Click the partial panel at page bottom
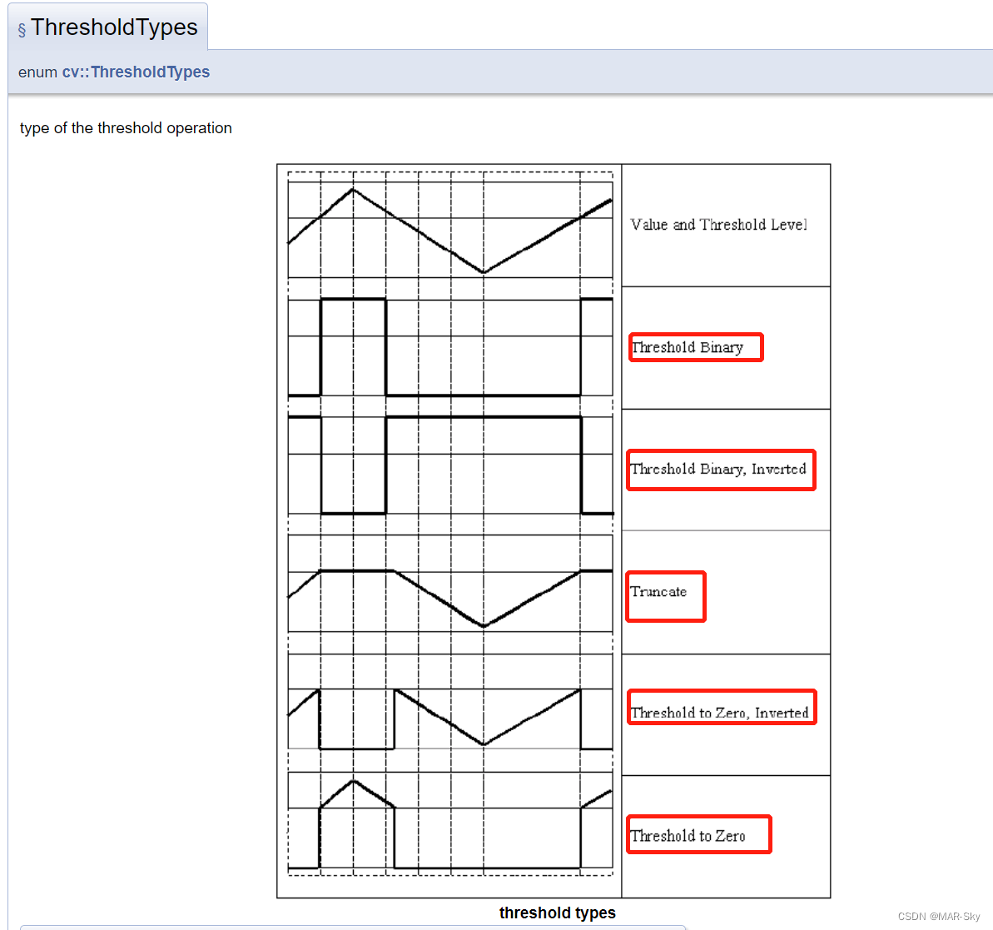Viewport: 993px width, 930px height. (350, 926)
